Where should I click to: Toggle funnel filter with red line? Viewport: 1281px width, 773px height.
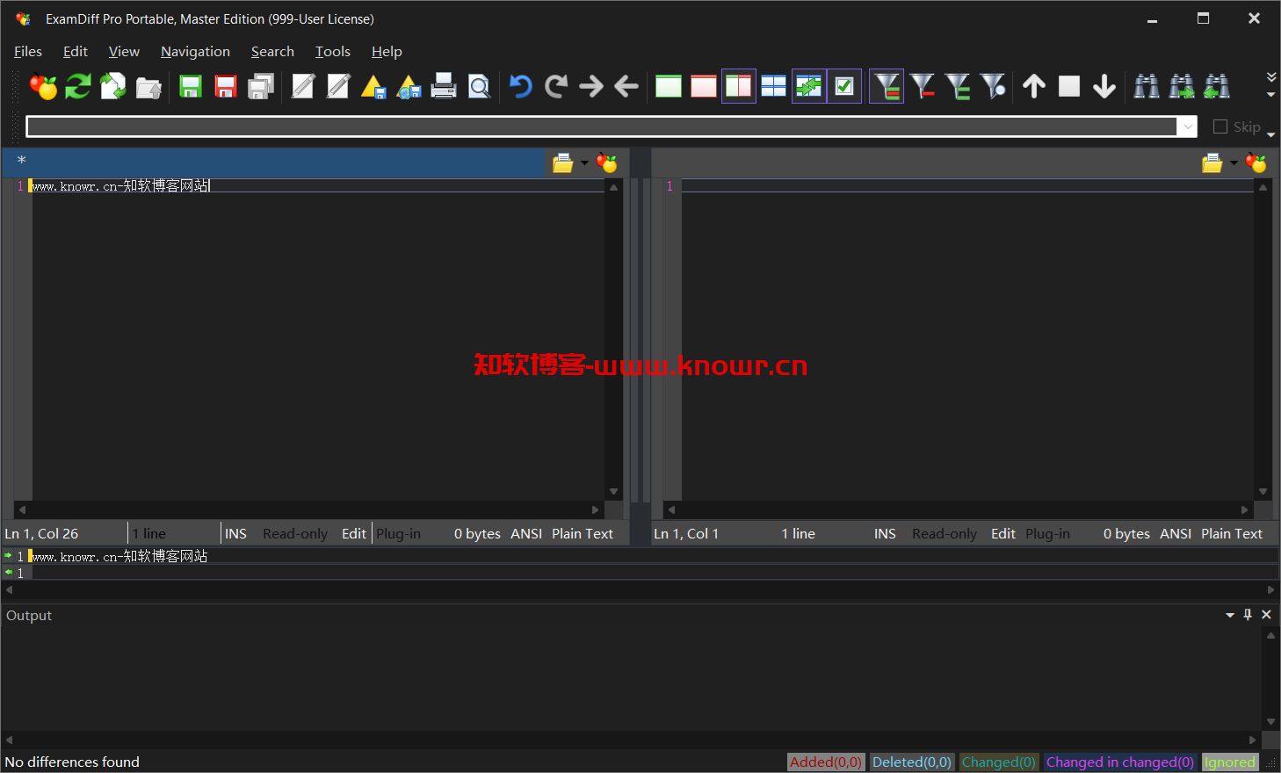click(922, 86)
